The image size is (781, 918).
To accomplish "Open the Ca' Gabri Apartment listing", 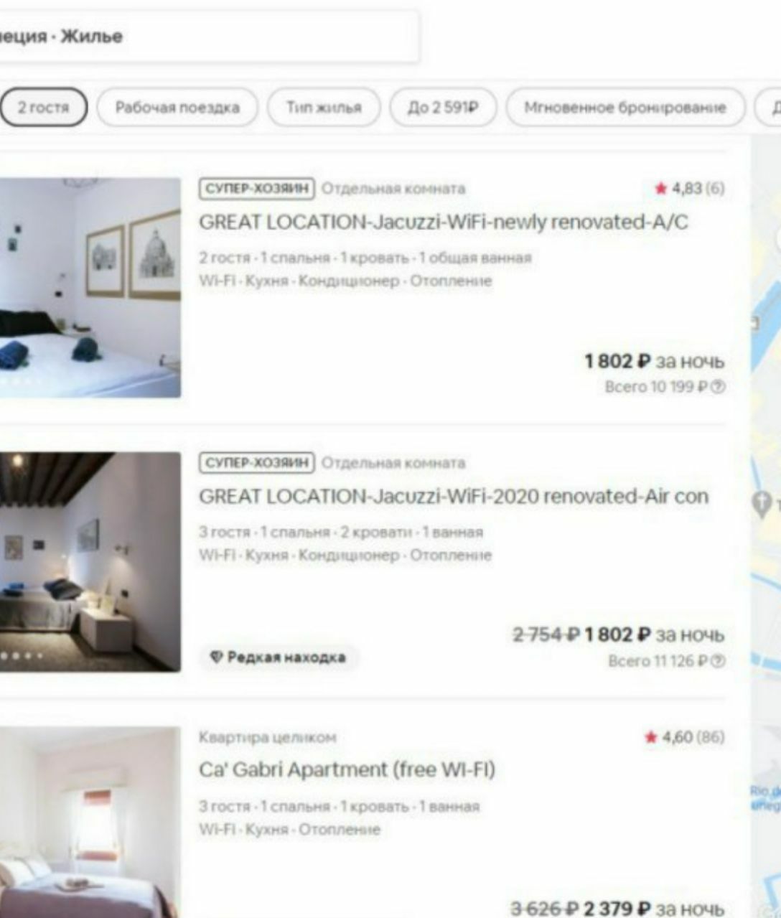I will [x=347, y=770].
